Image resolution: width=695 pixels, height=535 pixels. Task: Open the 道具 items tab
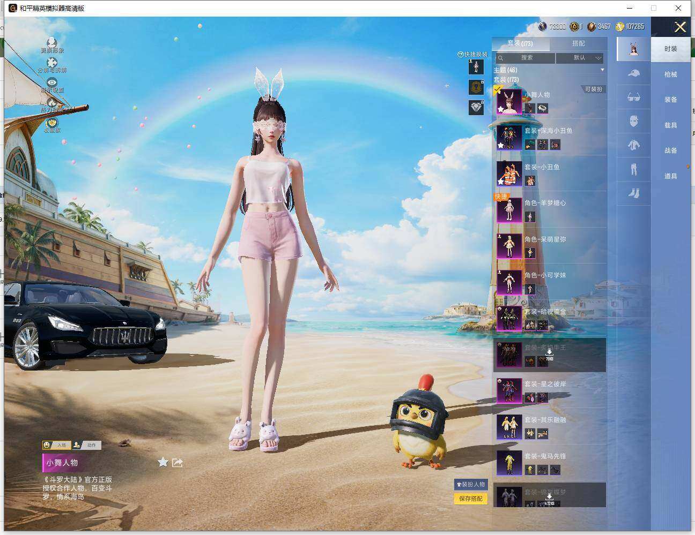tap(671, 176)
